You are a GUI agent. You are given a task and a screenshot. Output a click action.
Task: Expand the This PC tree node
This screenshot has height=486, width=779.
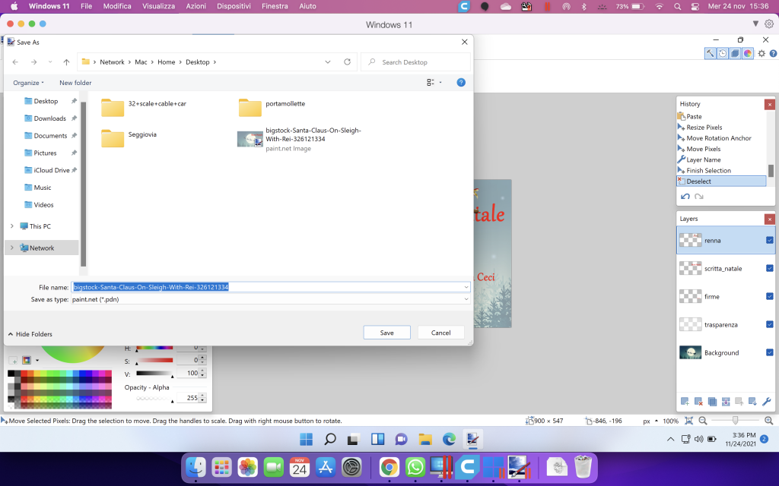pyautogui.click(x=12, y=226)
